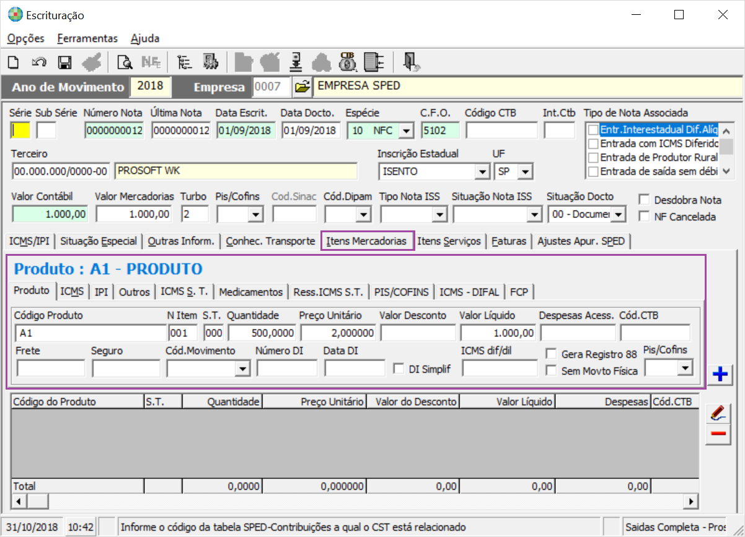Remove item with red minus button
Screen dimensions: 745x537
pyautogui.click(x=719, y=434)
